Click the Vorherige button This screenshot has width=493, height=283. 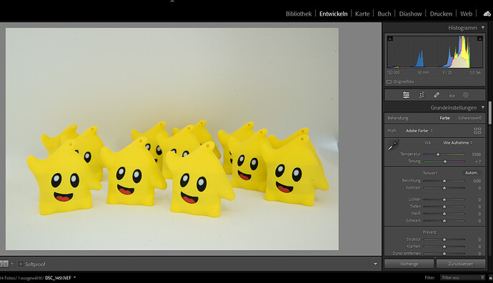tap(409, 264)
